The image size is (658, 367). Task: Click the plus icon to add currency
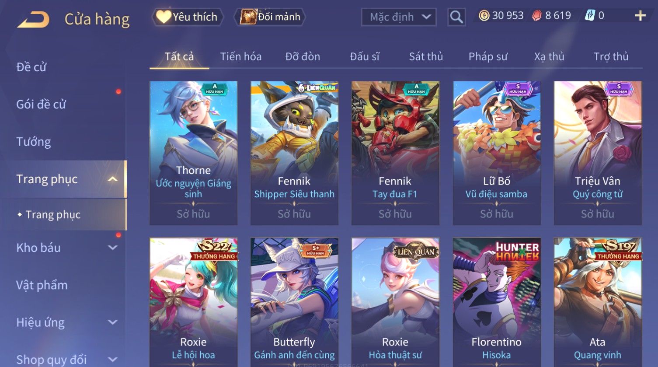pyautogui.click(x=640, y=16)
